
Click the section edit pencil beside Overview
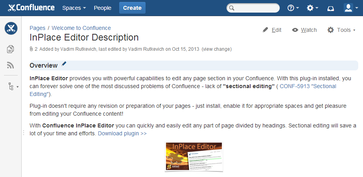(x=64, y=64)
